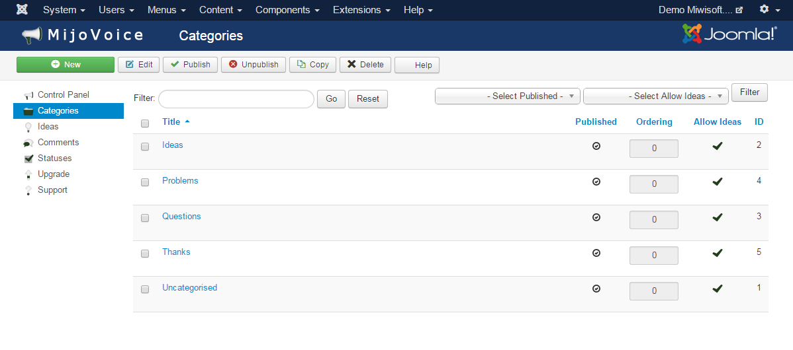Check the select-all checkbox in table header

click(x=145, y=123)
